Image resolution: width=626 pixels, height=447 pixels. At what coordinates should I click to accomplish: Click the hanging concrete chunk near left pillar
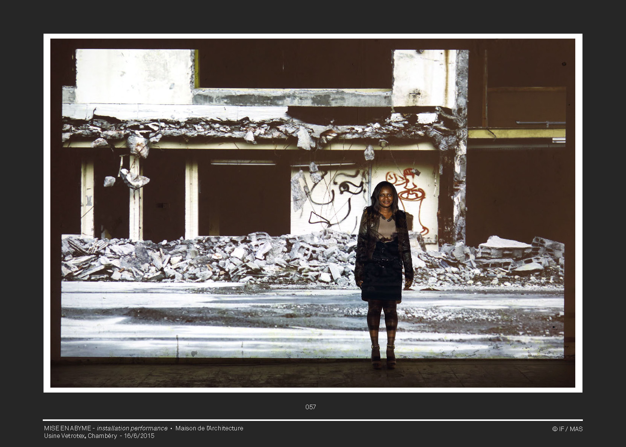point(134,178)
